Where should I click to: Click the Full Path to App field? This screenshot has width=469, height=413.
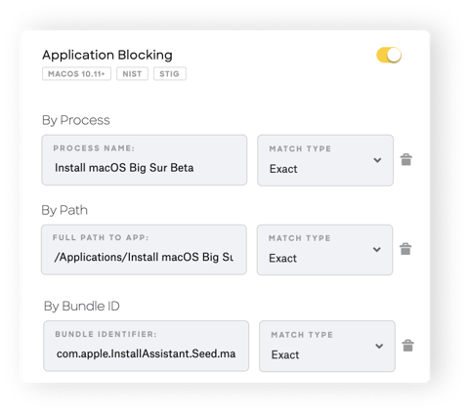tap(144, 250)
